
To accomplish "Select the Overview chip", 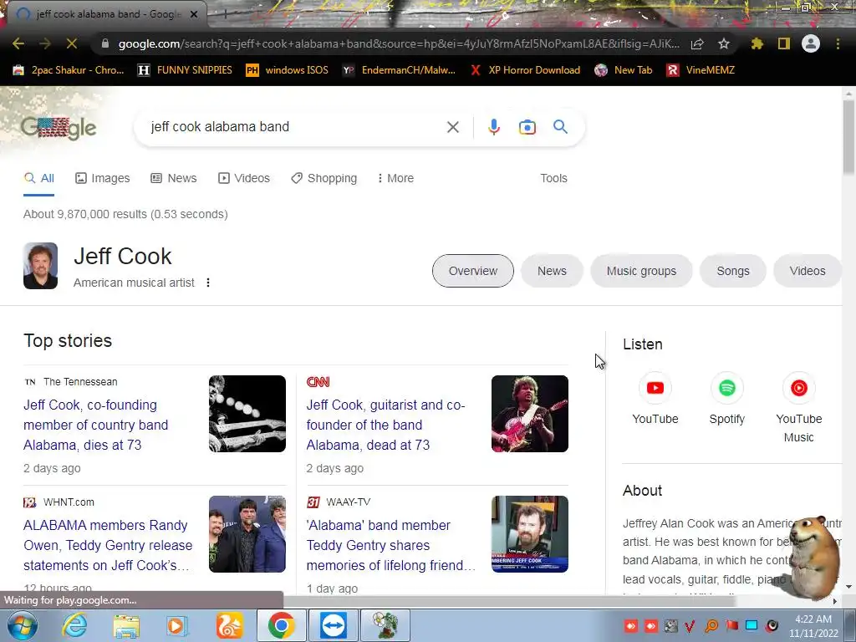I will point(473,271).
